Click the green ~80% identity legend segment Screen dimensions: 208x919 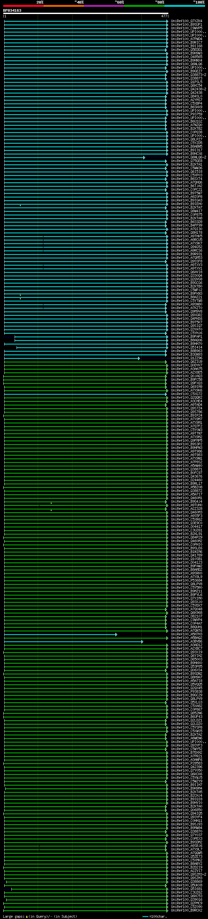coord(144,6)
